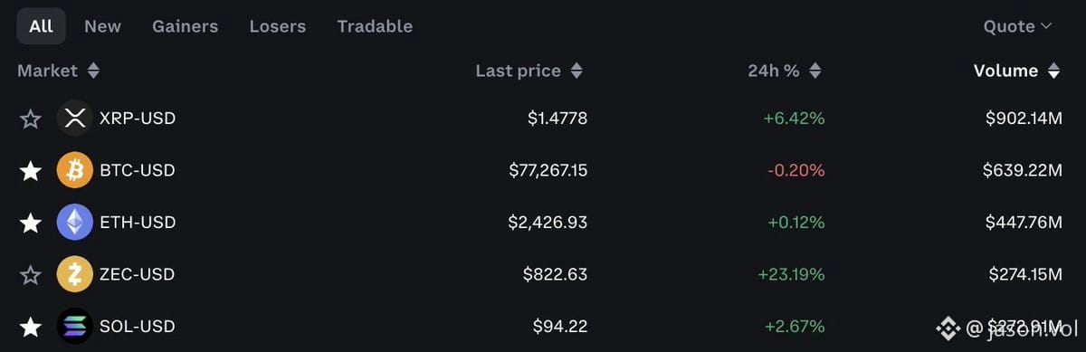Switch to the Losers tab
The width and height of the screenshot is (1086, 352).
pyautogui.click(x=278, y=26)
